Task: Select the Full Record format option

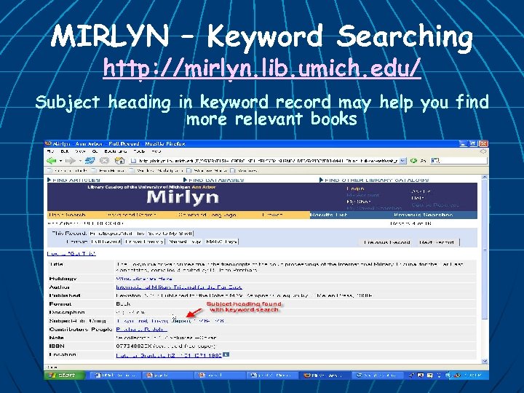Action: pyautogui.click(x=106, y=242)
